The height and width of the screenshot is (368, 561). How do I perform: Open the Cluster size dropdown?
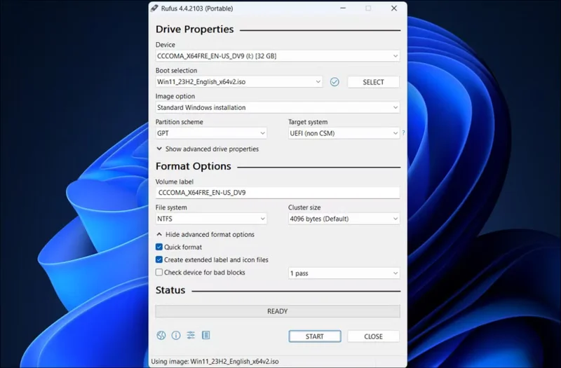coord(344,219)
